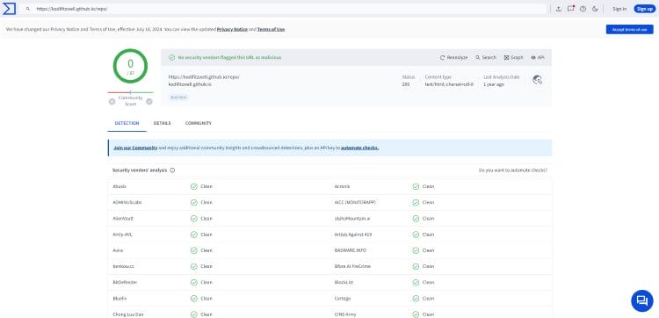Open the notifications flag icon

571,9
